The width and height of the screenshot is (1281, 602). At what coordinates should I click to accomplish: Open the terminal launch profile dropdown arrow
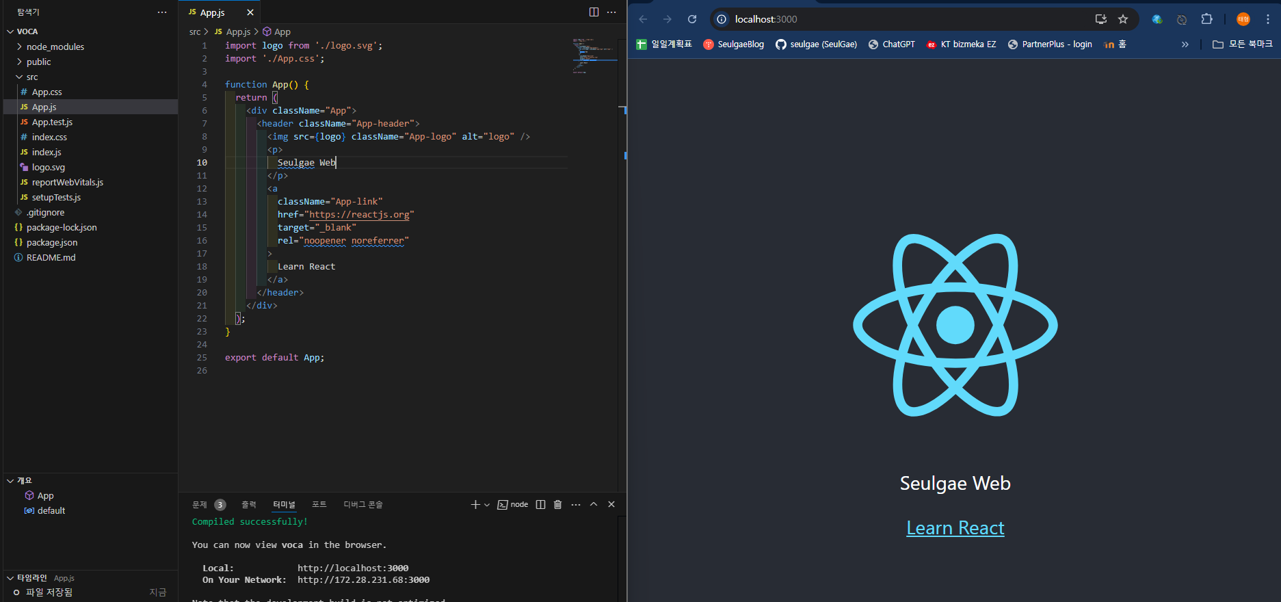pyautogui.click(x=487, y=505)
